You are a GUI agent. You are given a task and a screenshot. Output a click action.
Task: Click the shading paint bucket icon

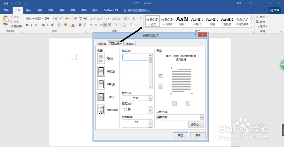[x=125, y=25]
